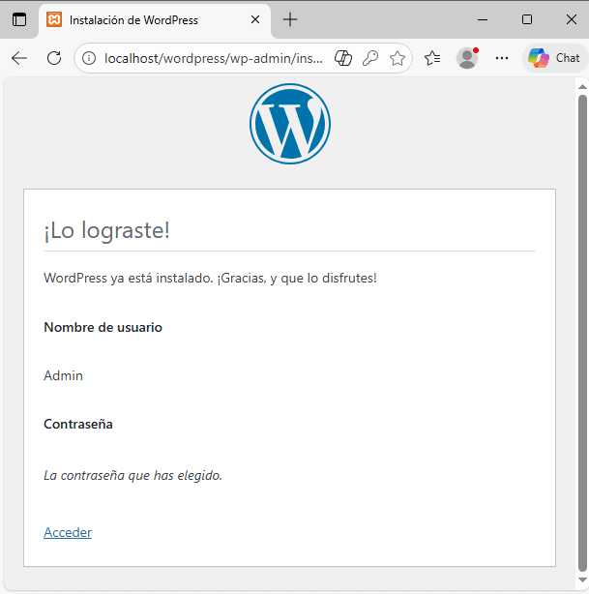
Task: Open the favorites list icon
Action: click(x=432, y=58)
